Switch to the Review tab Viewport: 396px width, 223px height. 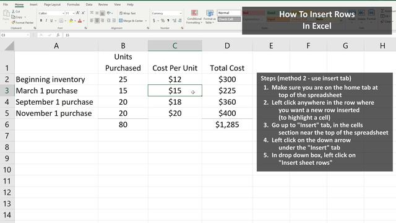point(103,4)
